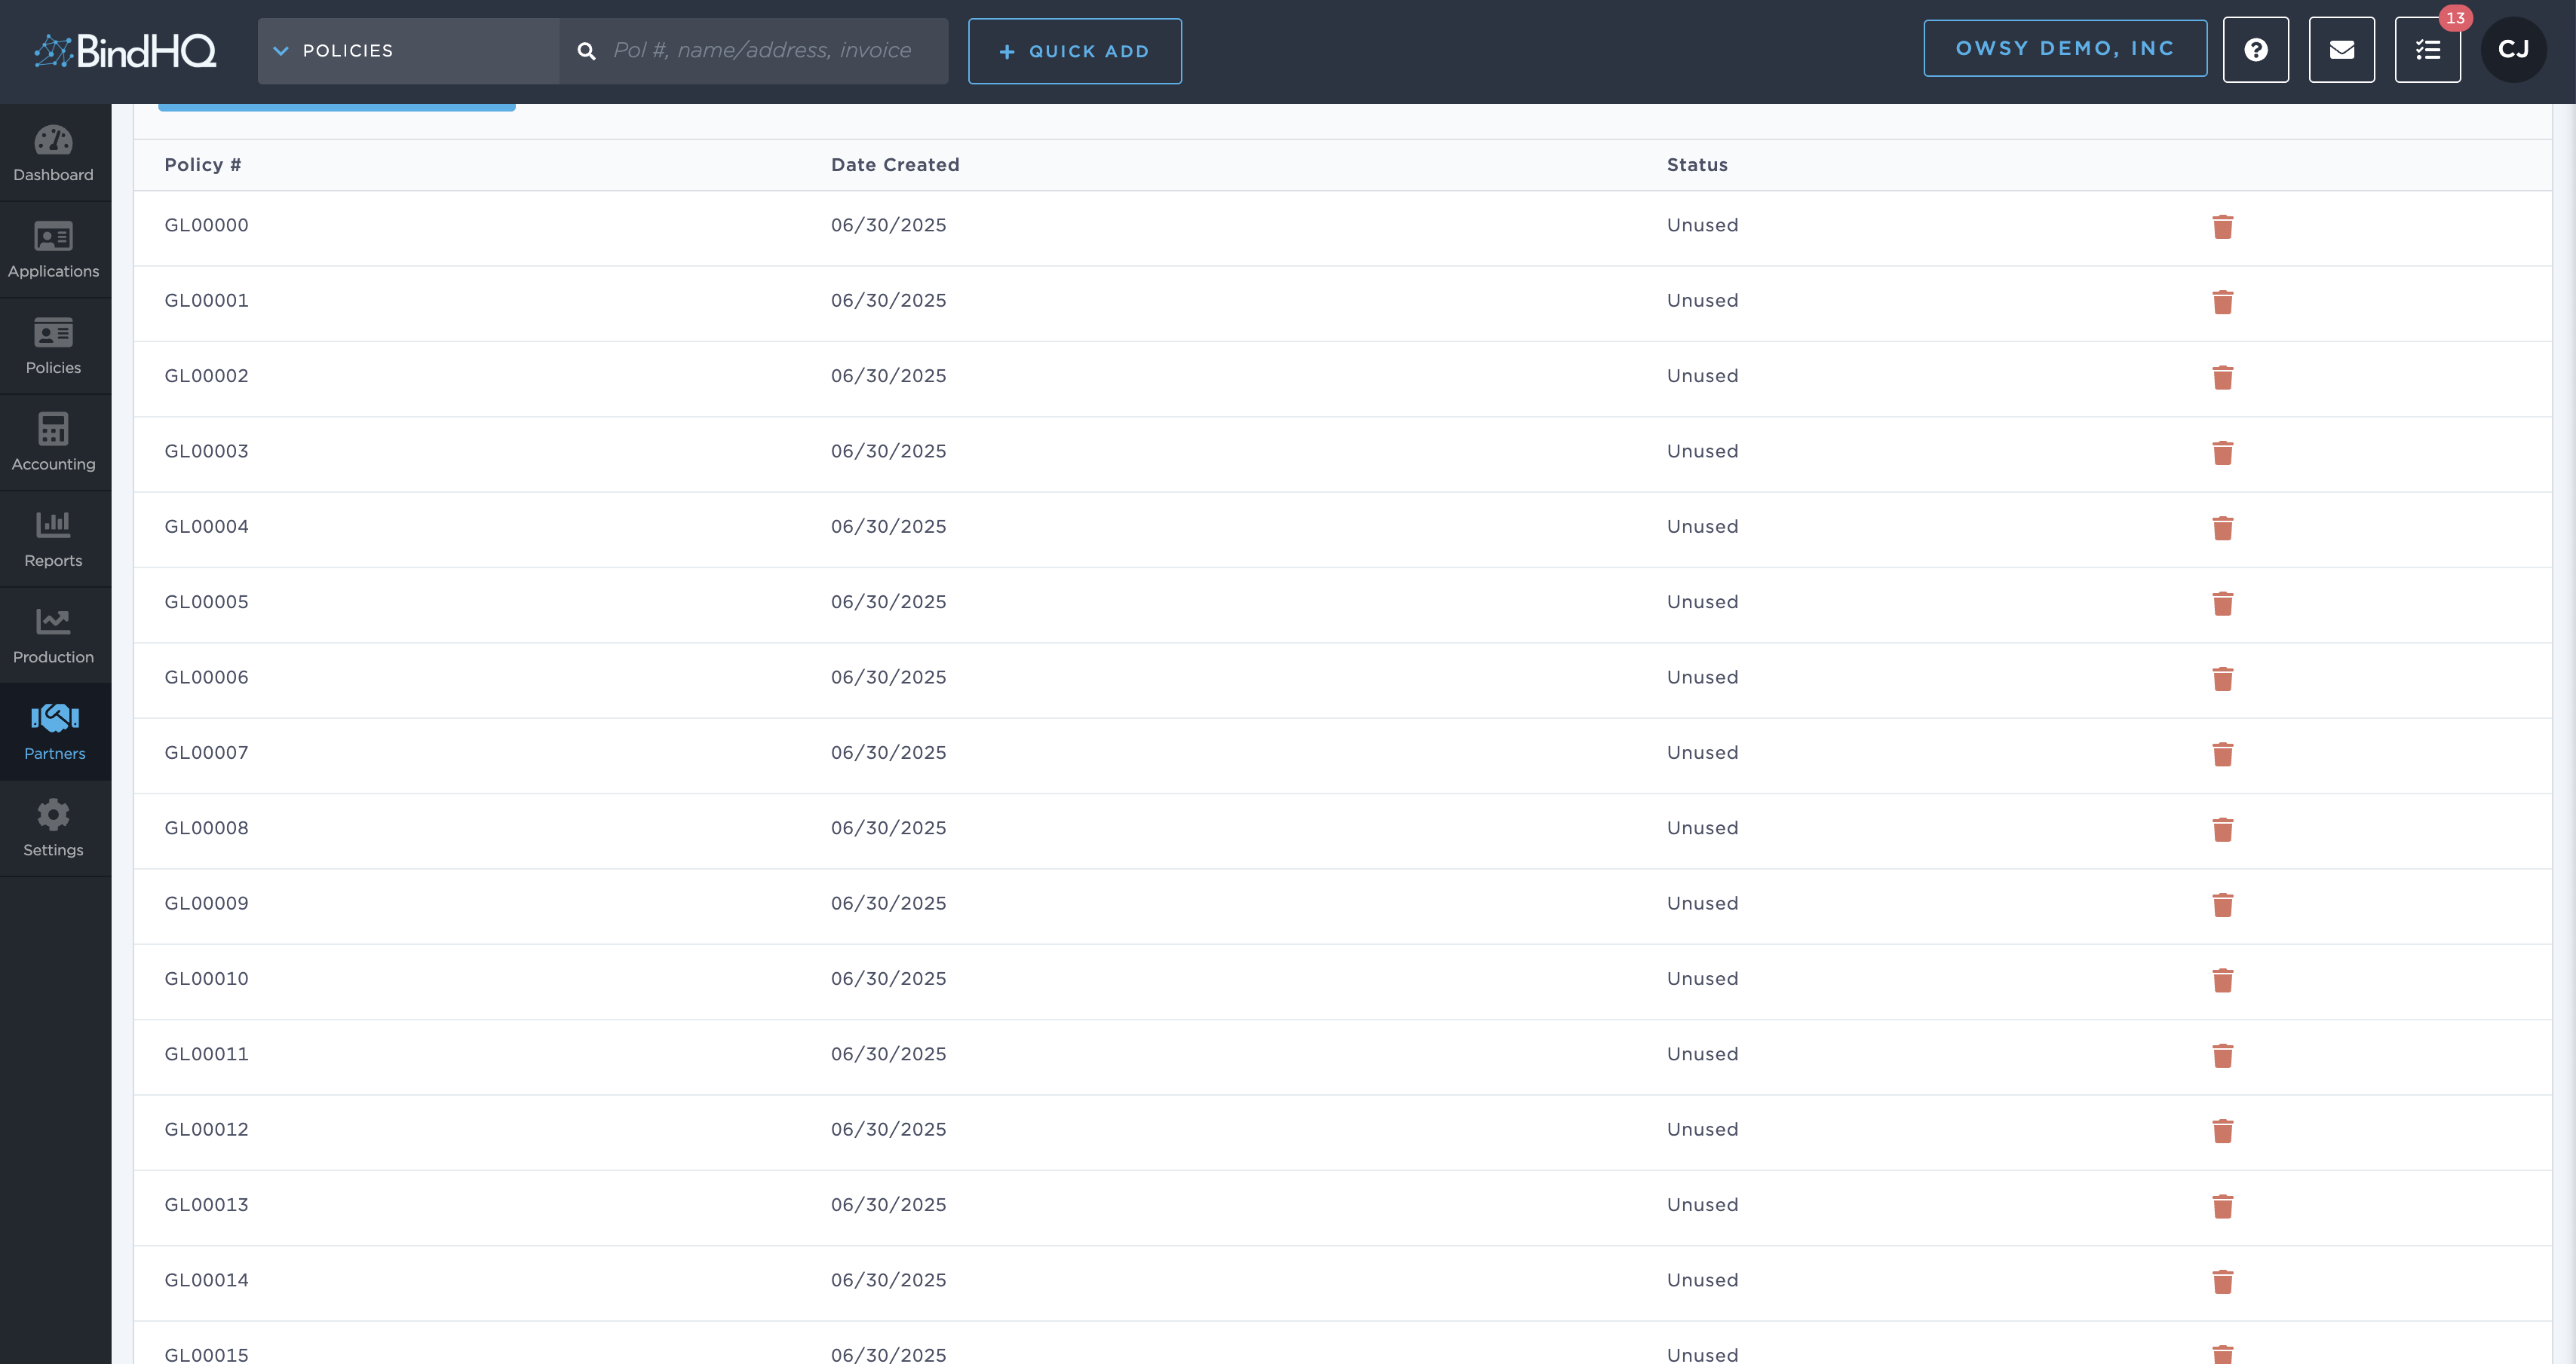
Task: Delete policy GL00000 using its trash icon
Action: pyautogui.click(x=2223, y=227)
